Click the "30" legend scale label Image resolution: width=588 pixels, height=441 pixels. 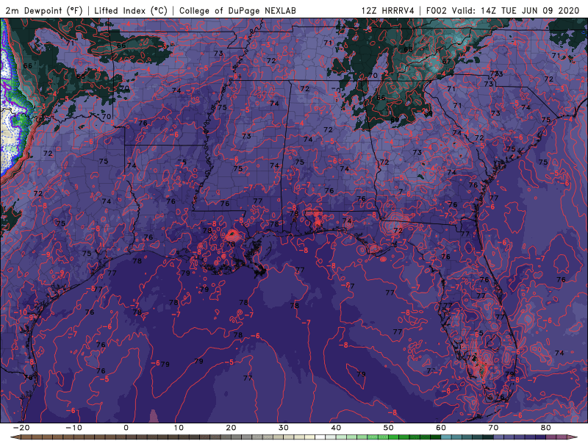284,428
